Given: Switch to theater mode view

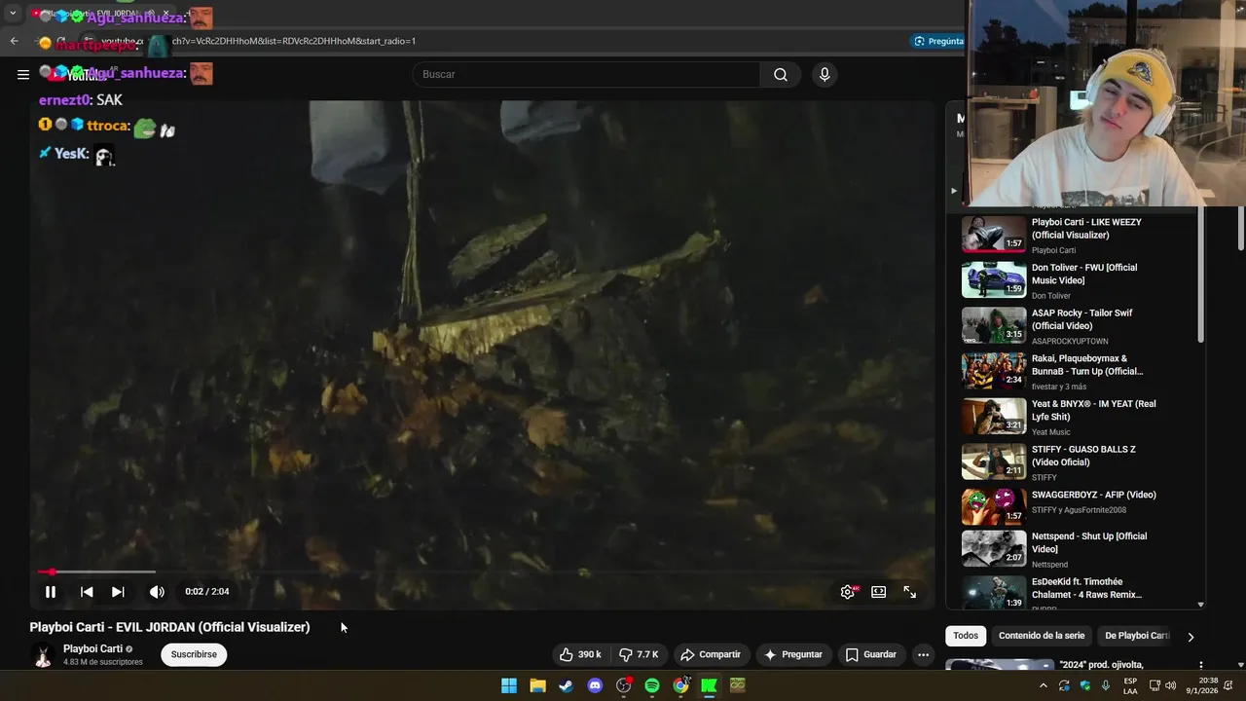Looking at the screenshot, I should point(878,591).
